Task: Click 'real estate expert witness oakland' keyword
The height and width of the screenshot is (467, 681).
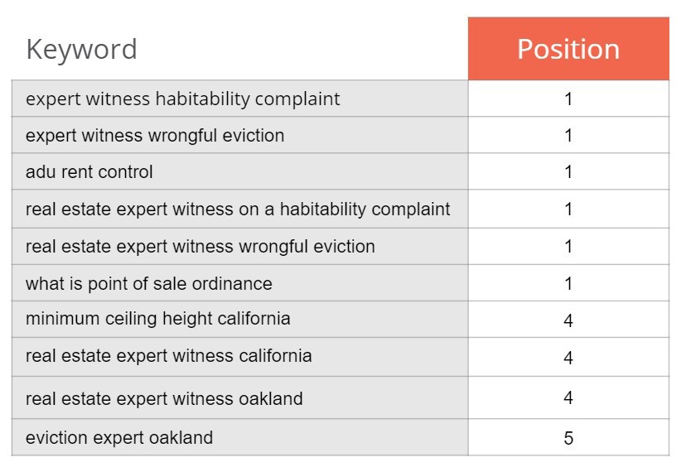Action: point(164,398)
